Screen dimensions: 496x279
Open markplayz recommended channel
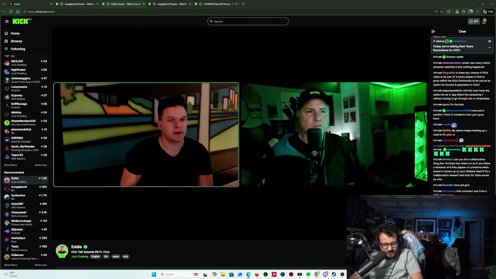pyautogui.click(x=25, y=239)
